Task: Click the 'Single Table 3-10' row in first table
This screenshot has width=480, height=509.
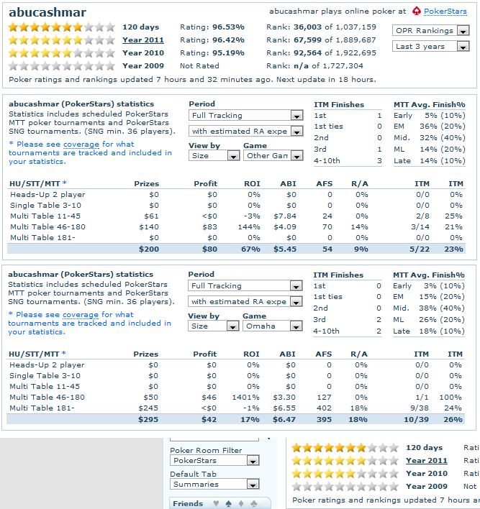Action: tap(237, 206)
